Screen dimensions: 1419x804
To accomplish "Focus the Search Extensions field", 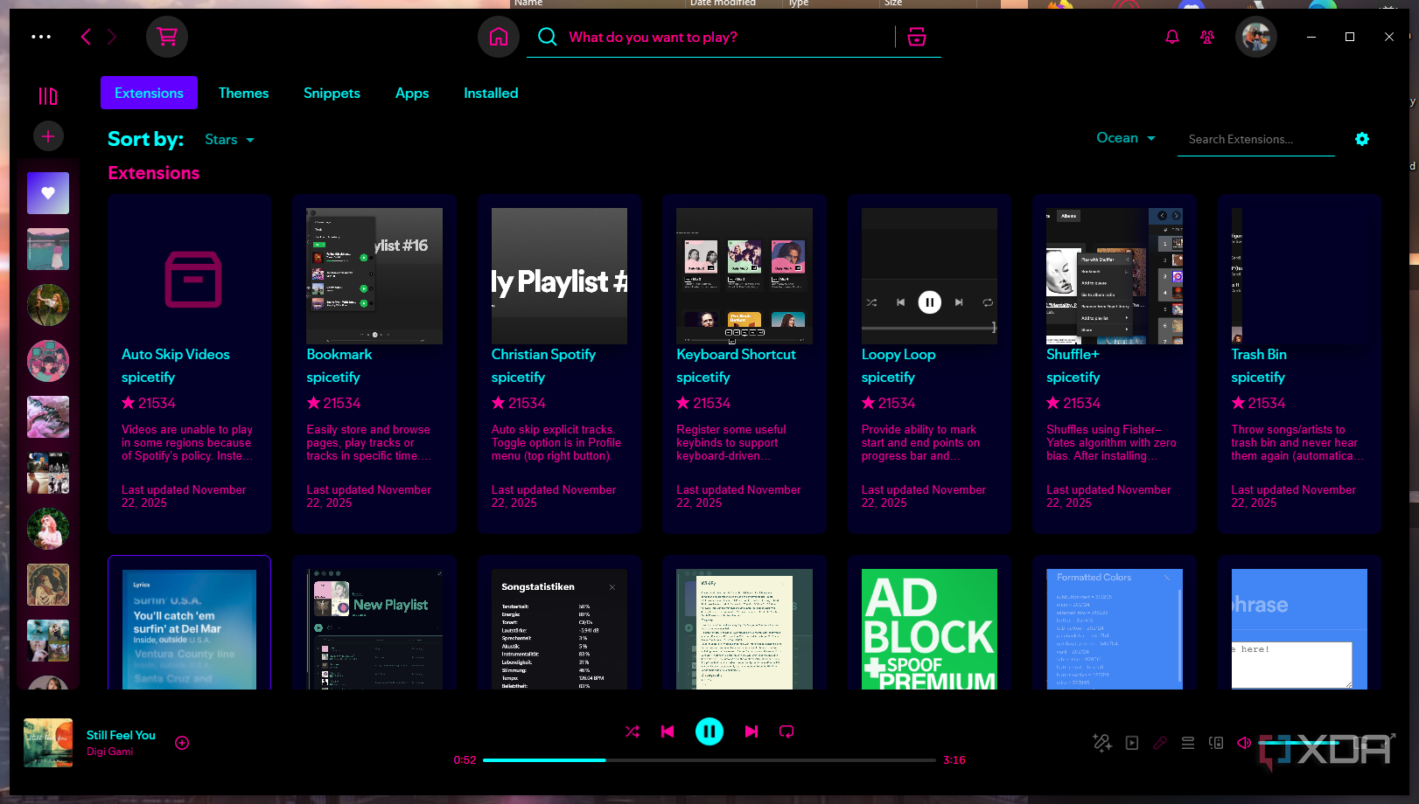I will (x=1256, y=139).
